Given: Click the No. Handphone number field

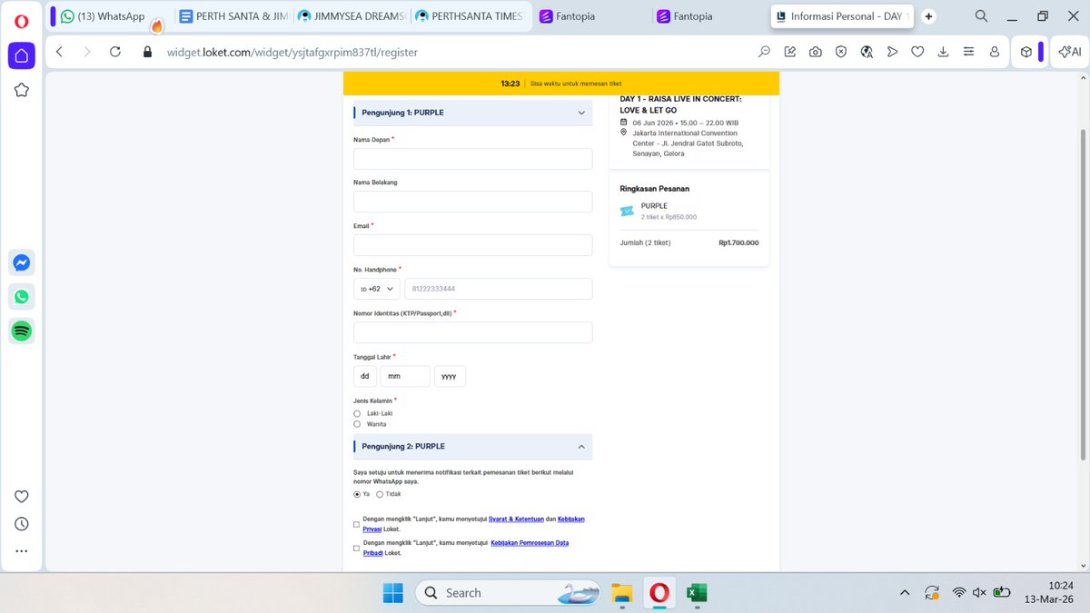Looking at the screenshot, I should coord(498,289).
